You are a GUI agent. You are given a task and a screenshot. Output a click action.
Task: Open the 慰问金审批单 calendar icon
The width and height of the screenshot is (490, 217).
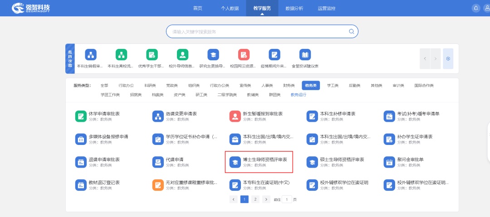point(389,162)
